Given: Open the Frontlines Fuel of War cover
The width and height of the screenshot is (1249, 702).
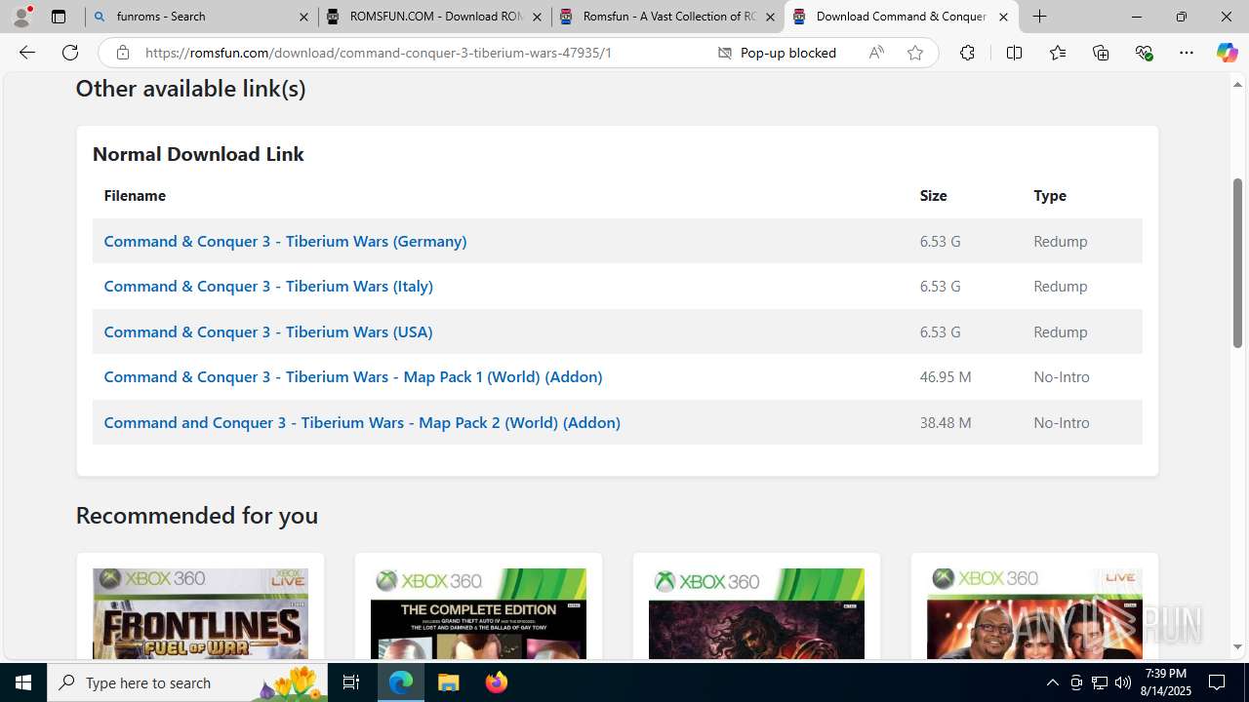Looking at the screenshot, I should pyautogui.click(x=200, y=613).
